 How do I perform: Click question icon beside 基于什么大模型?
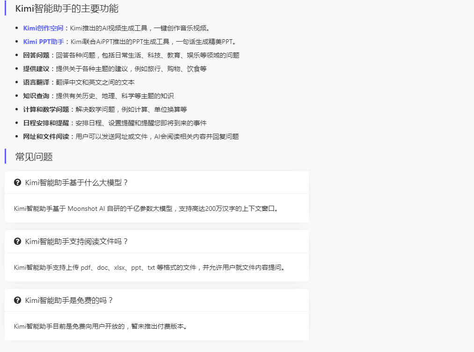[x=17, y=182]
